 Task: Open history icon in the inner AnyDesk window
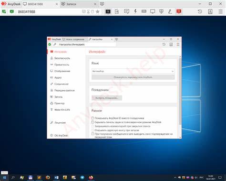pyautogui.click(x=164, y=44)
